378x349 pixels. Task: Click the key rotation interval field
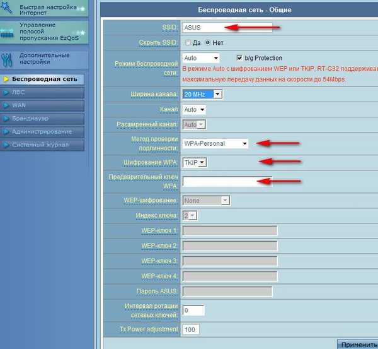[x=193, y=311]
